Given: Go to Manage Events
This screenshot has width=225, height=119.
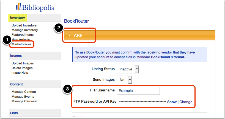Looking at the screenshot, I should (23, 97).
